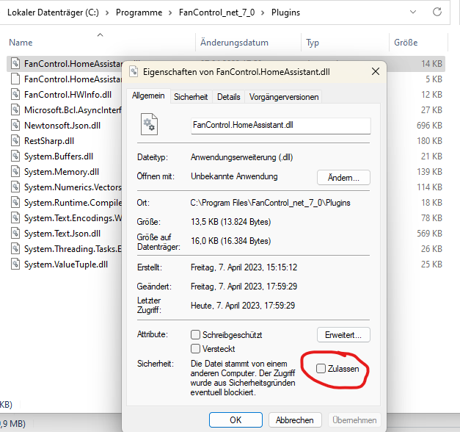This screenshot has height=432, width=460.
Task: Sort by the Änderungsdatum column header
Action: pos(234,43)
